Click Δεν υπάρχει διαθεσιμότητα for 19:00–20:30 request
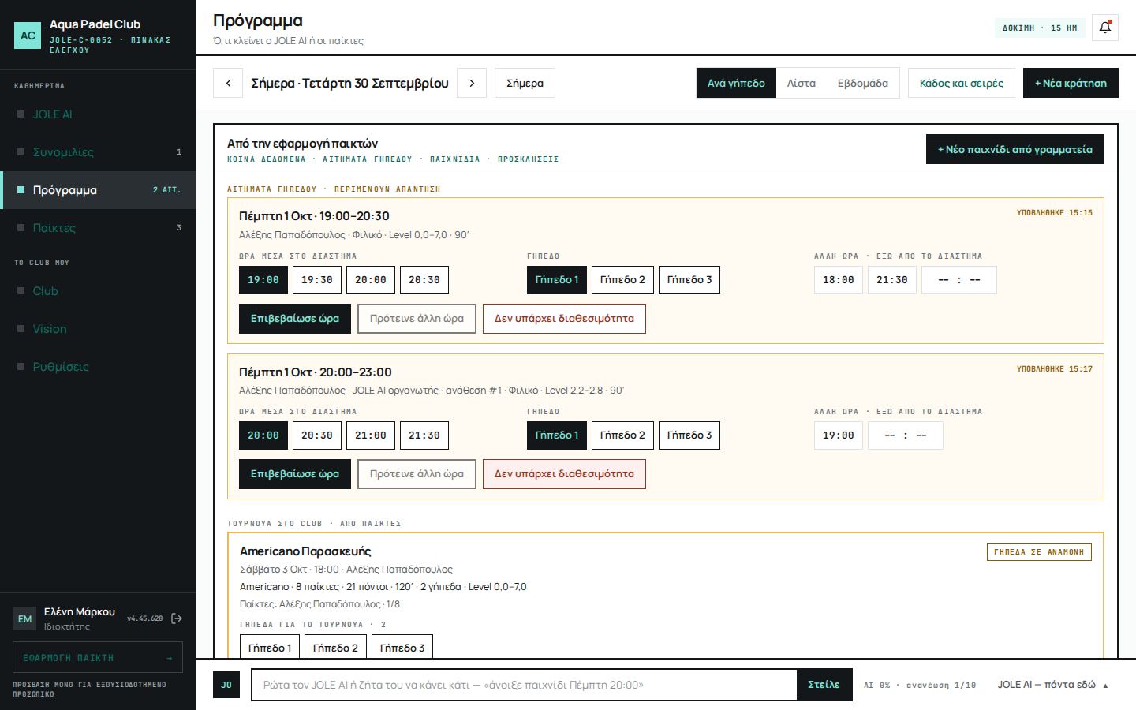 pos(564,319)
